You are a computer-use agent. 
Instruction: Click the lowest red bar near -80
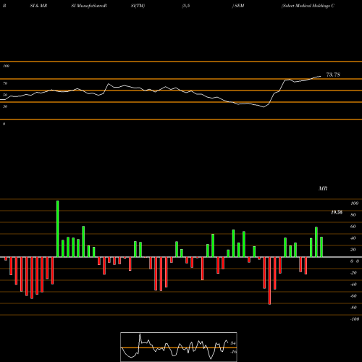pyautogui.click(x=269, y=281)
